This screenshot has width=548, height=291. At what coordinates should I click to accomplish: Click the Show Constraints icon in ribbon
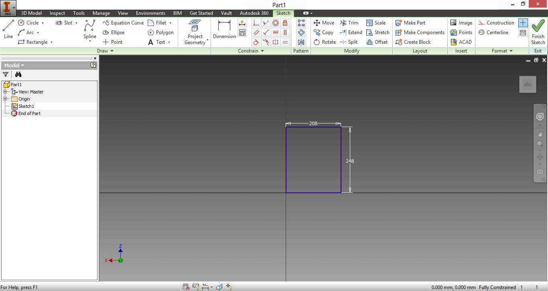[x=242, y=32]
